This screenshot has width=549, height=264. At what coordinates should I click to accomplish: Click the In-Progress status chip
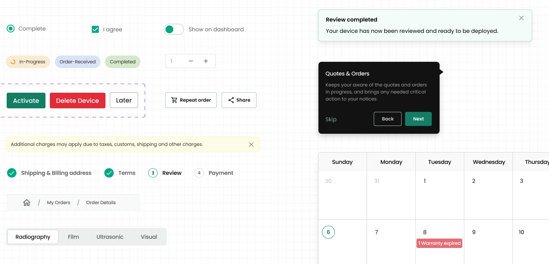click(x=28, y=62)
